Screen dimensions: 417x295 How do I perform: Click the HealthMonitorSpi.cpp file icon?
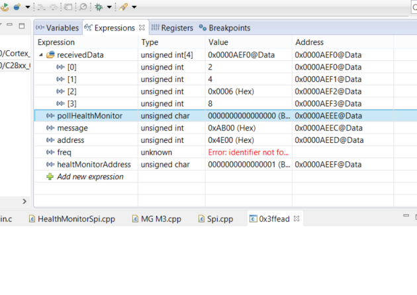(32, 219)
